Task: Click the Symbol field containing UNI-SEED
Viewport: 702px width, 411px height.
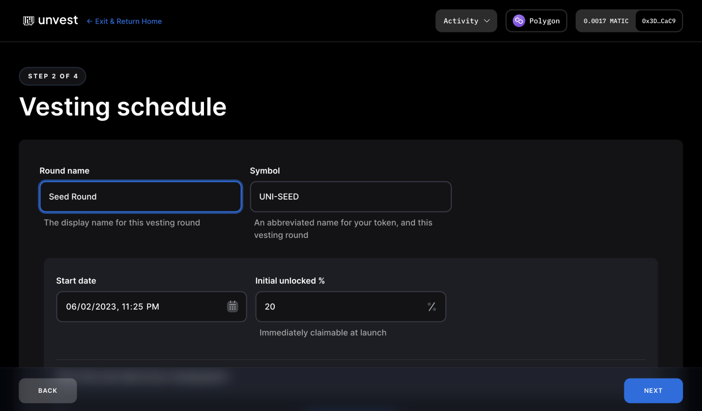Action: pos(351,197)
